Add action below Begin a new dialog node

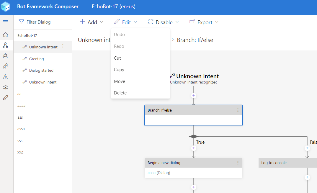coord(193,187)
